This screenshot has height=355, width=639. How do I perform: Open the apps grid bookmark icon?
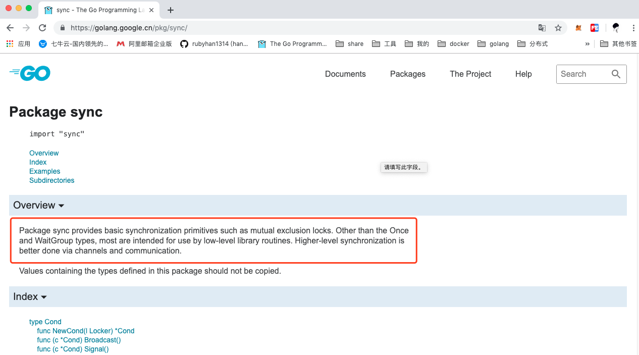pyautogui.click(x=10, y=44)
